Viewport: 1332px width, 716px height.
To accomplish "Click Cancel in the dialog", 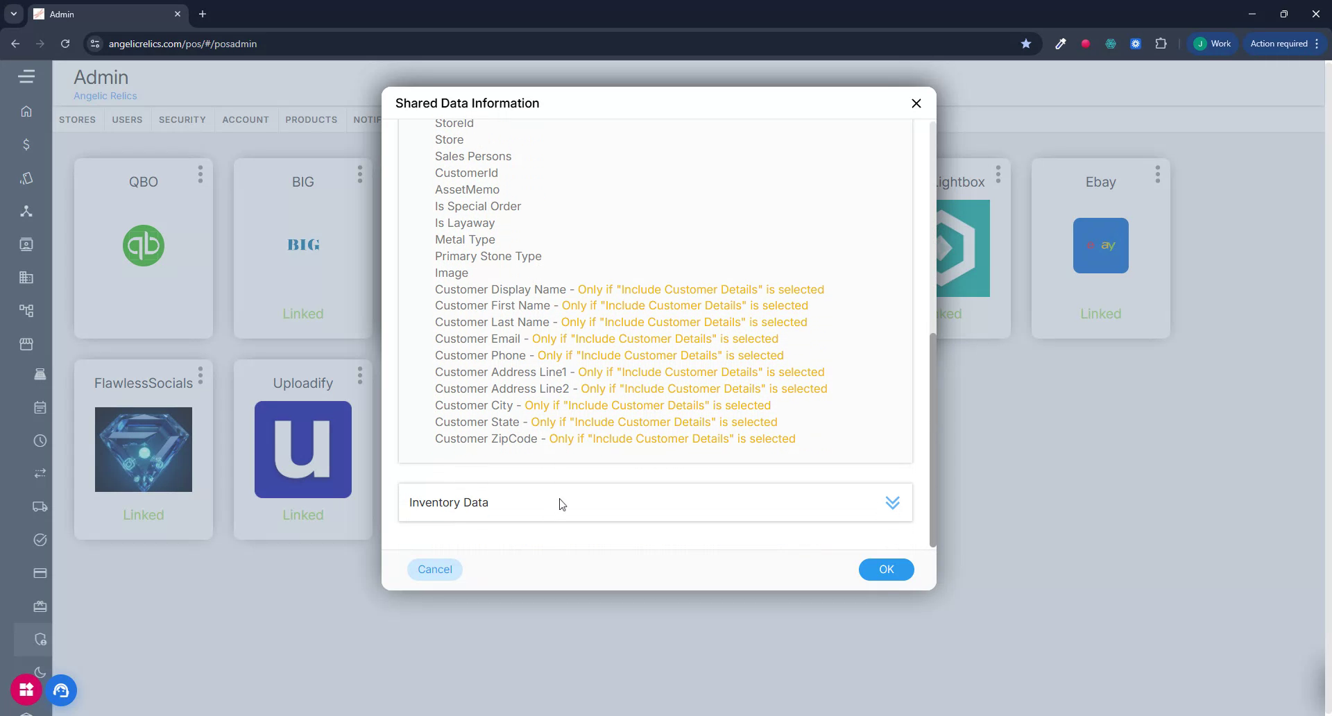I will 435,570.
